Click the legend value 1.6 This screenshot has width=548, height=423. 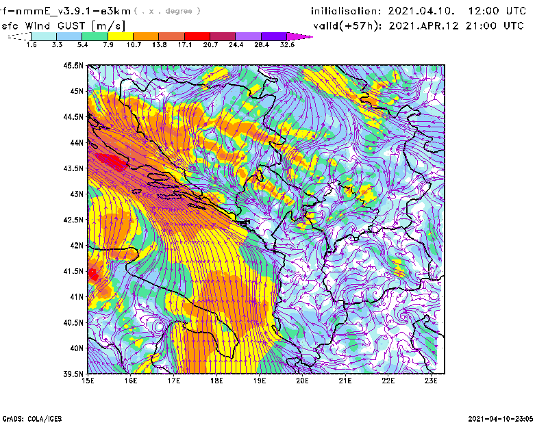[32, 44]
